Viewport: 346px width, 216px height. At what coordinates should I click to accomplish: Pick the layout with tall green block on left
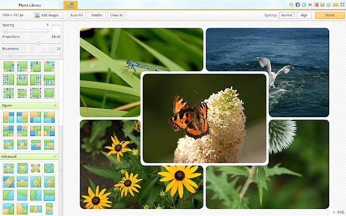[x=36, y=79]
